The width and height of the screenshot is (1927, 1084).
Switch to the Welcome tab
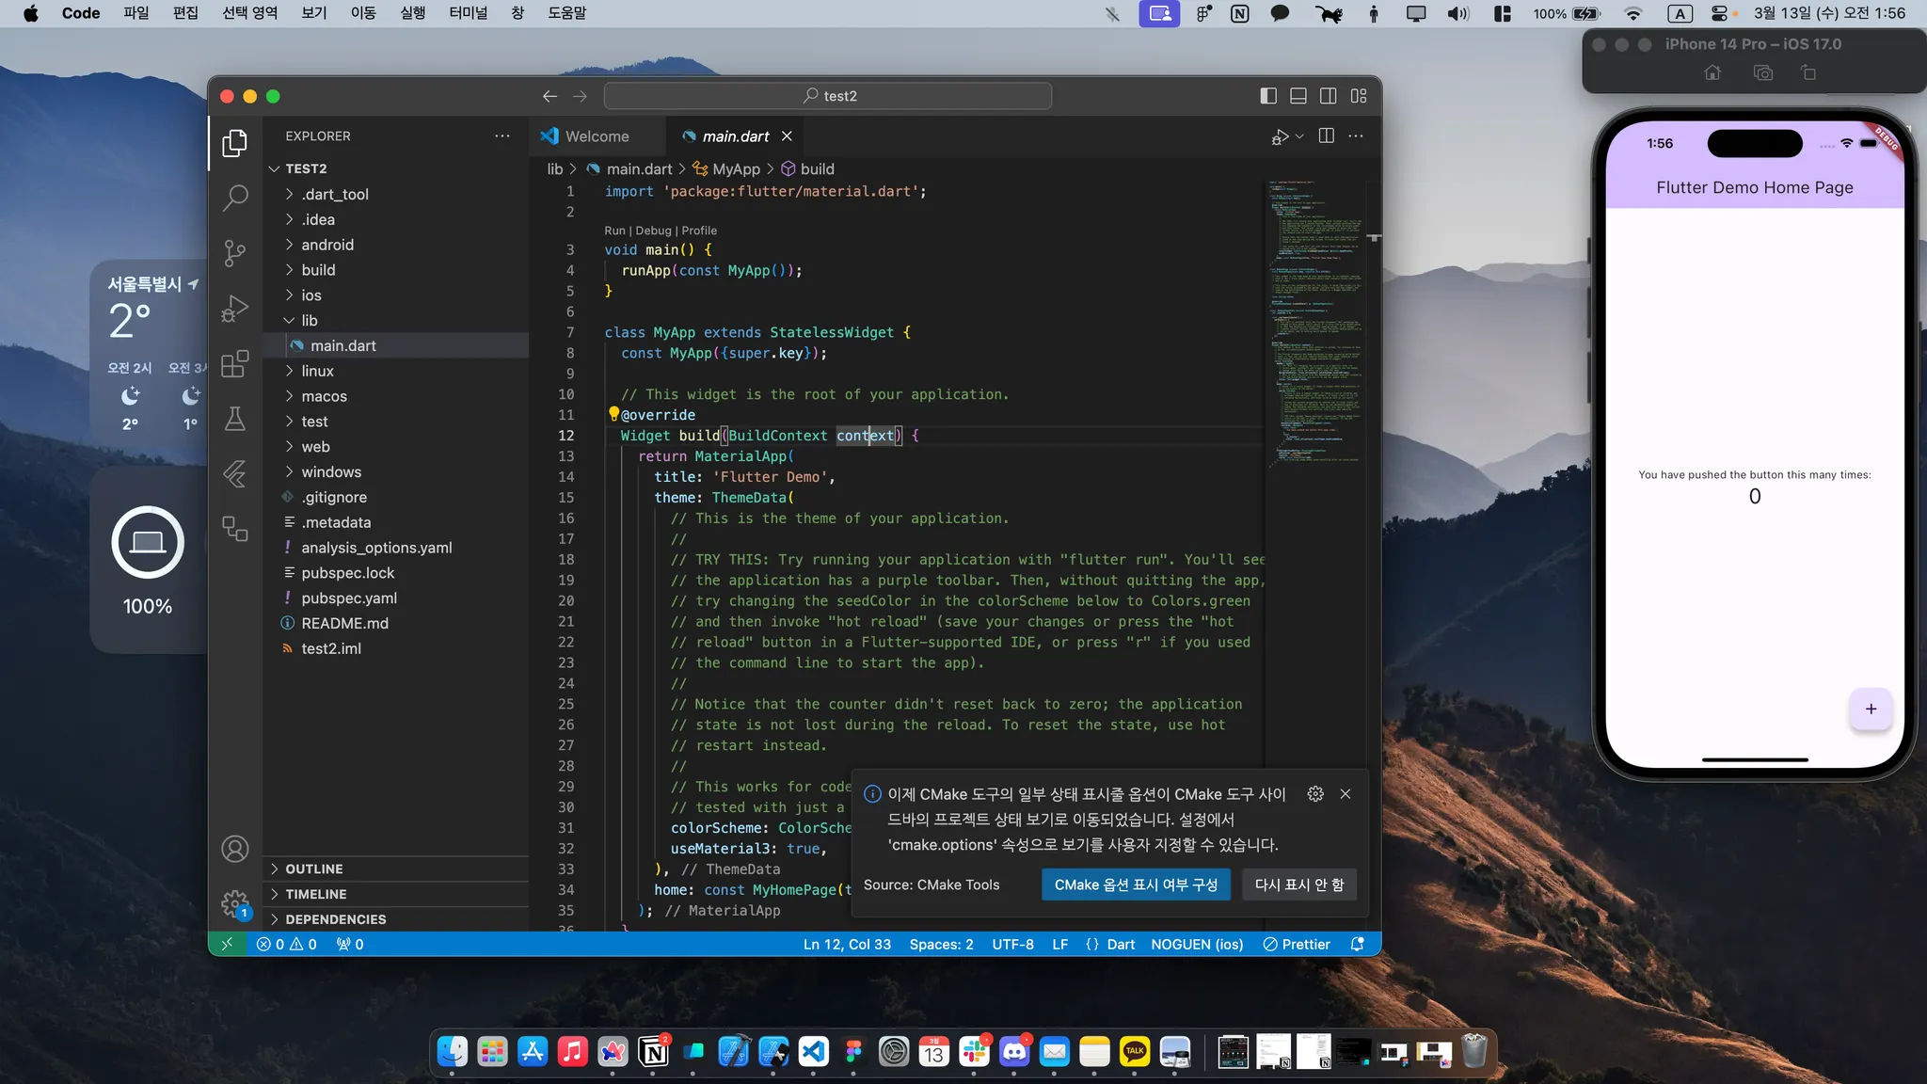[x=596, y=136]
